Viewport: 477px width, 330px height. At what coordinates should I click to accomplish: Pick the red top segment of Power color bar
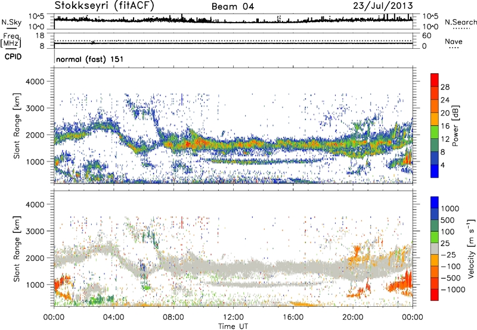click(x=435, y=80)
